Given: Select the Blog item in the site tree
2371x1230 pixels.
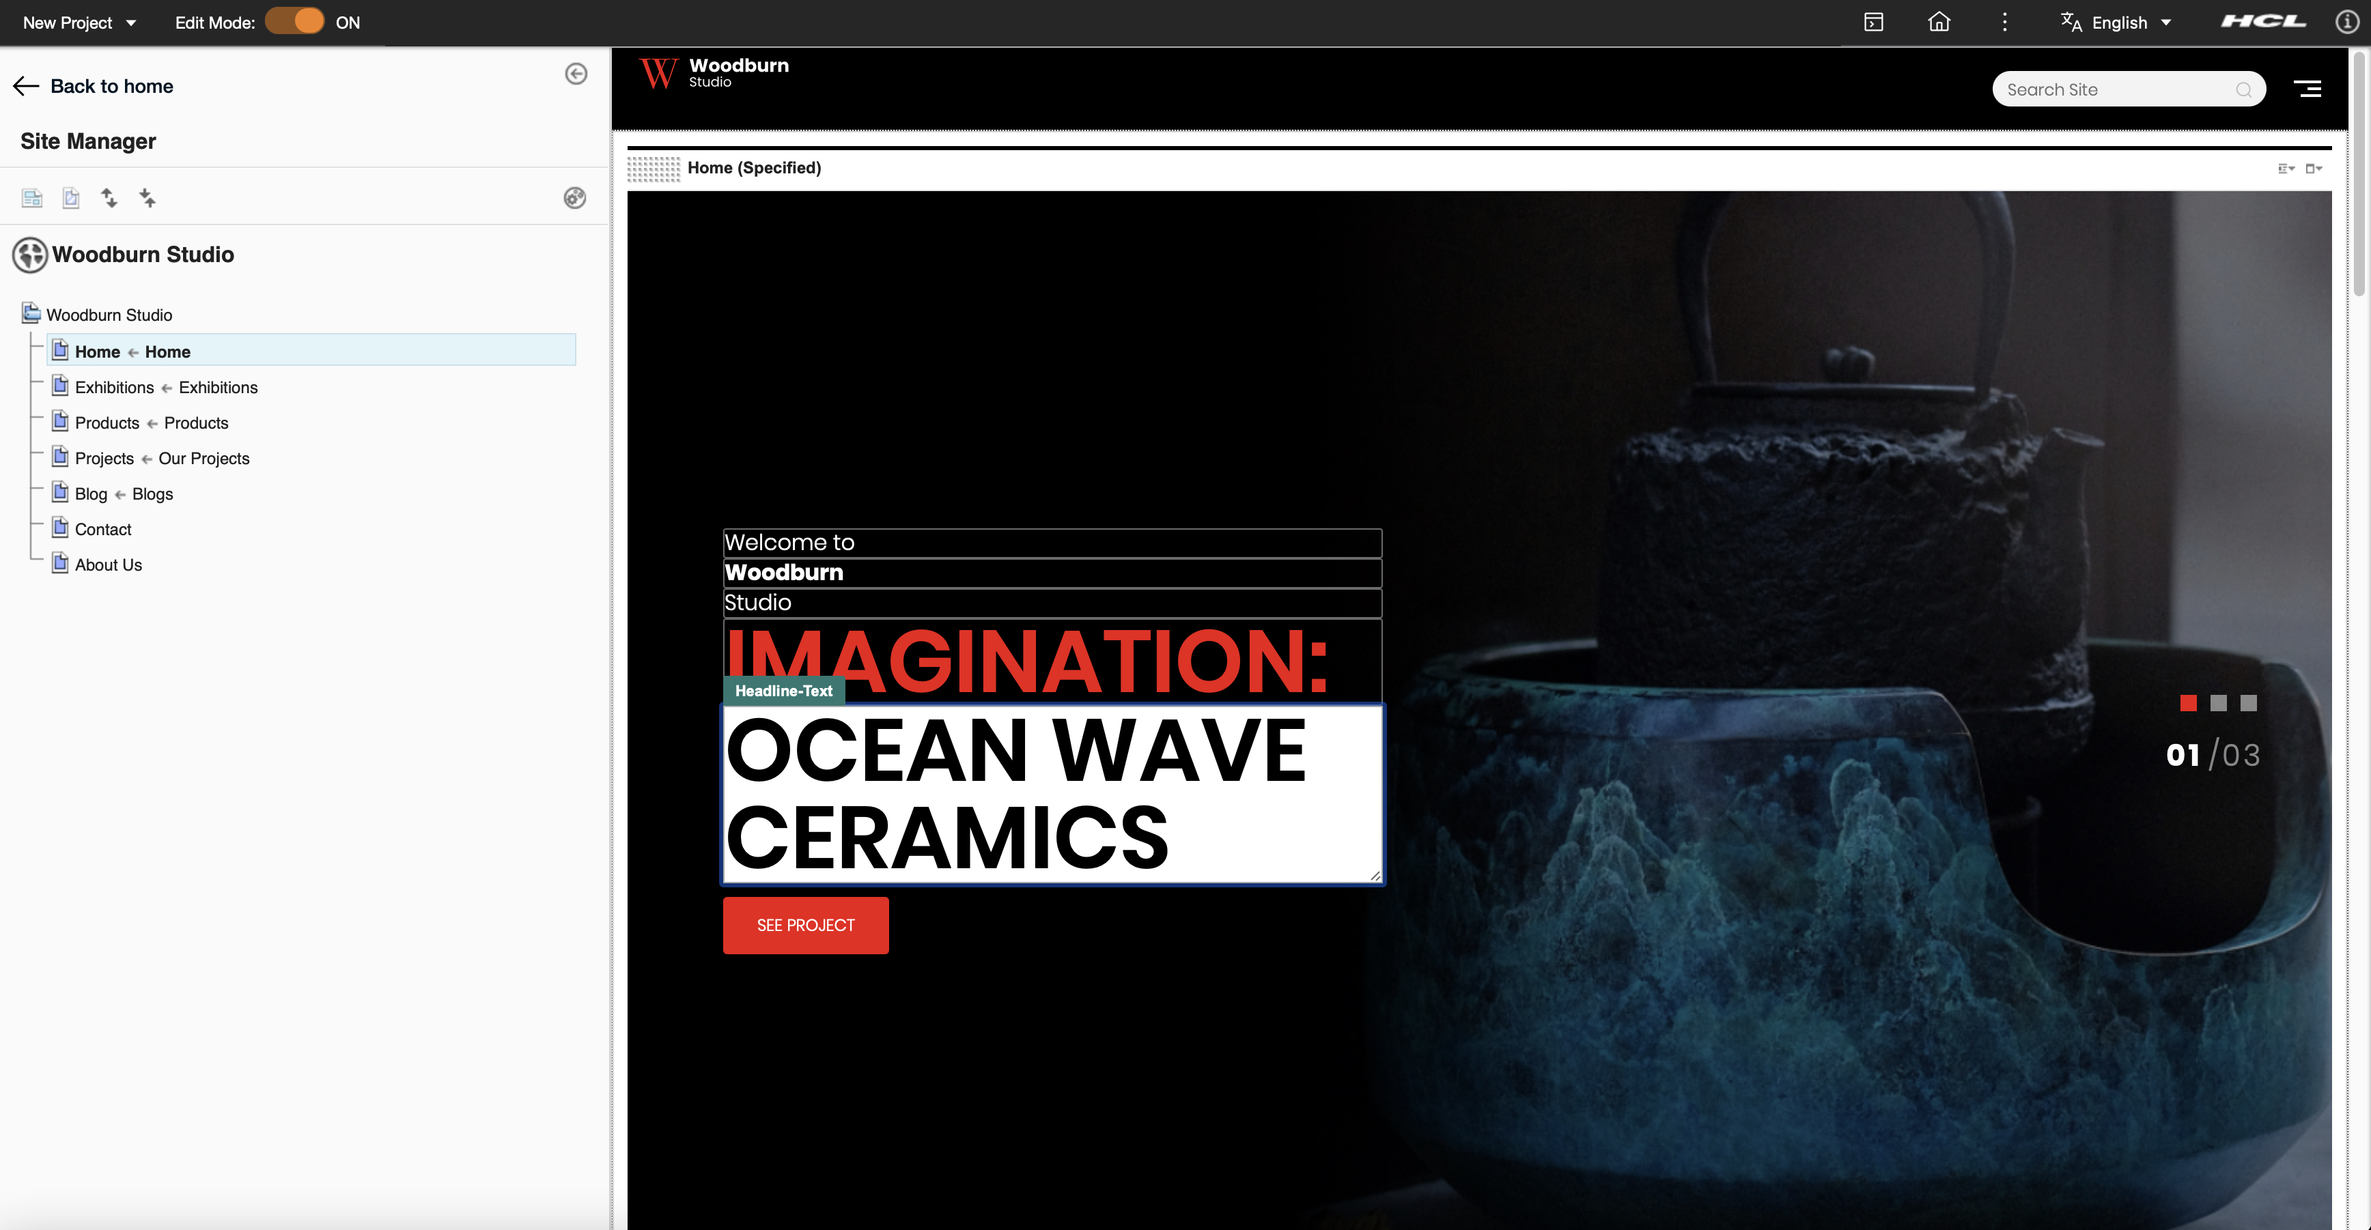Looking at the screenshot, I should pyautogui.click(x=90, y=494).
